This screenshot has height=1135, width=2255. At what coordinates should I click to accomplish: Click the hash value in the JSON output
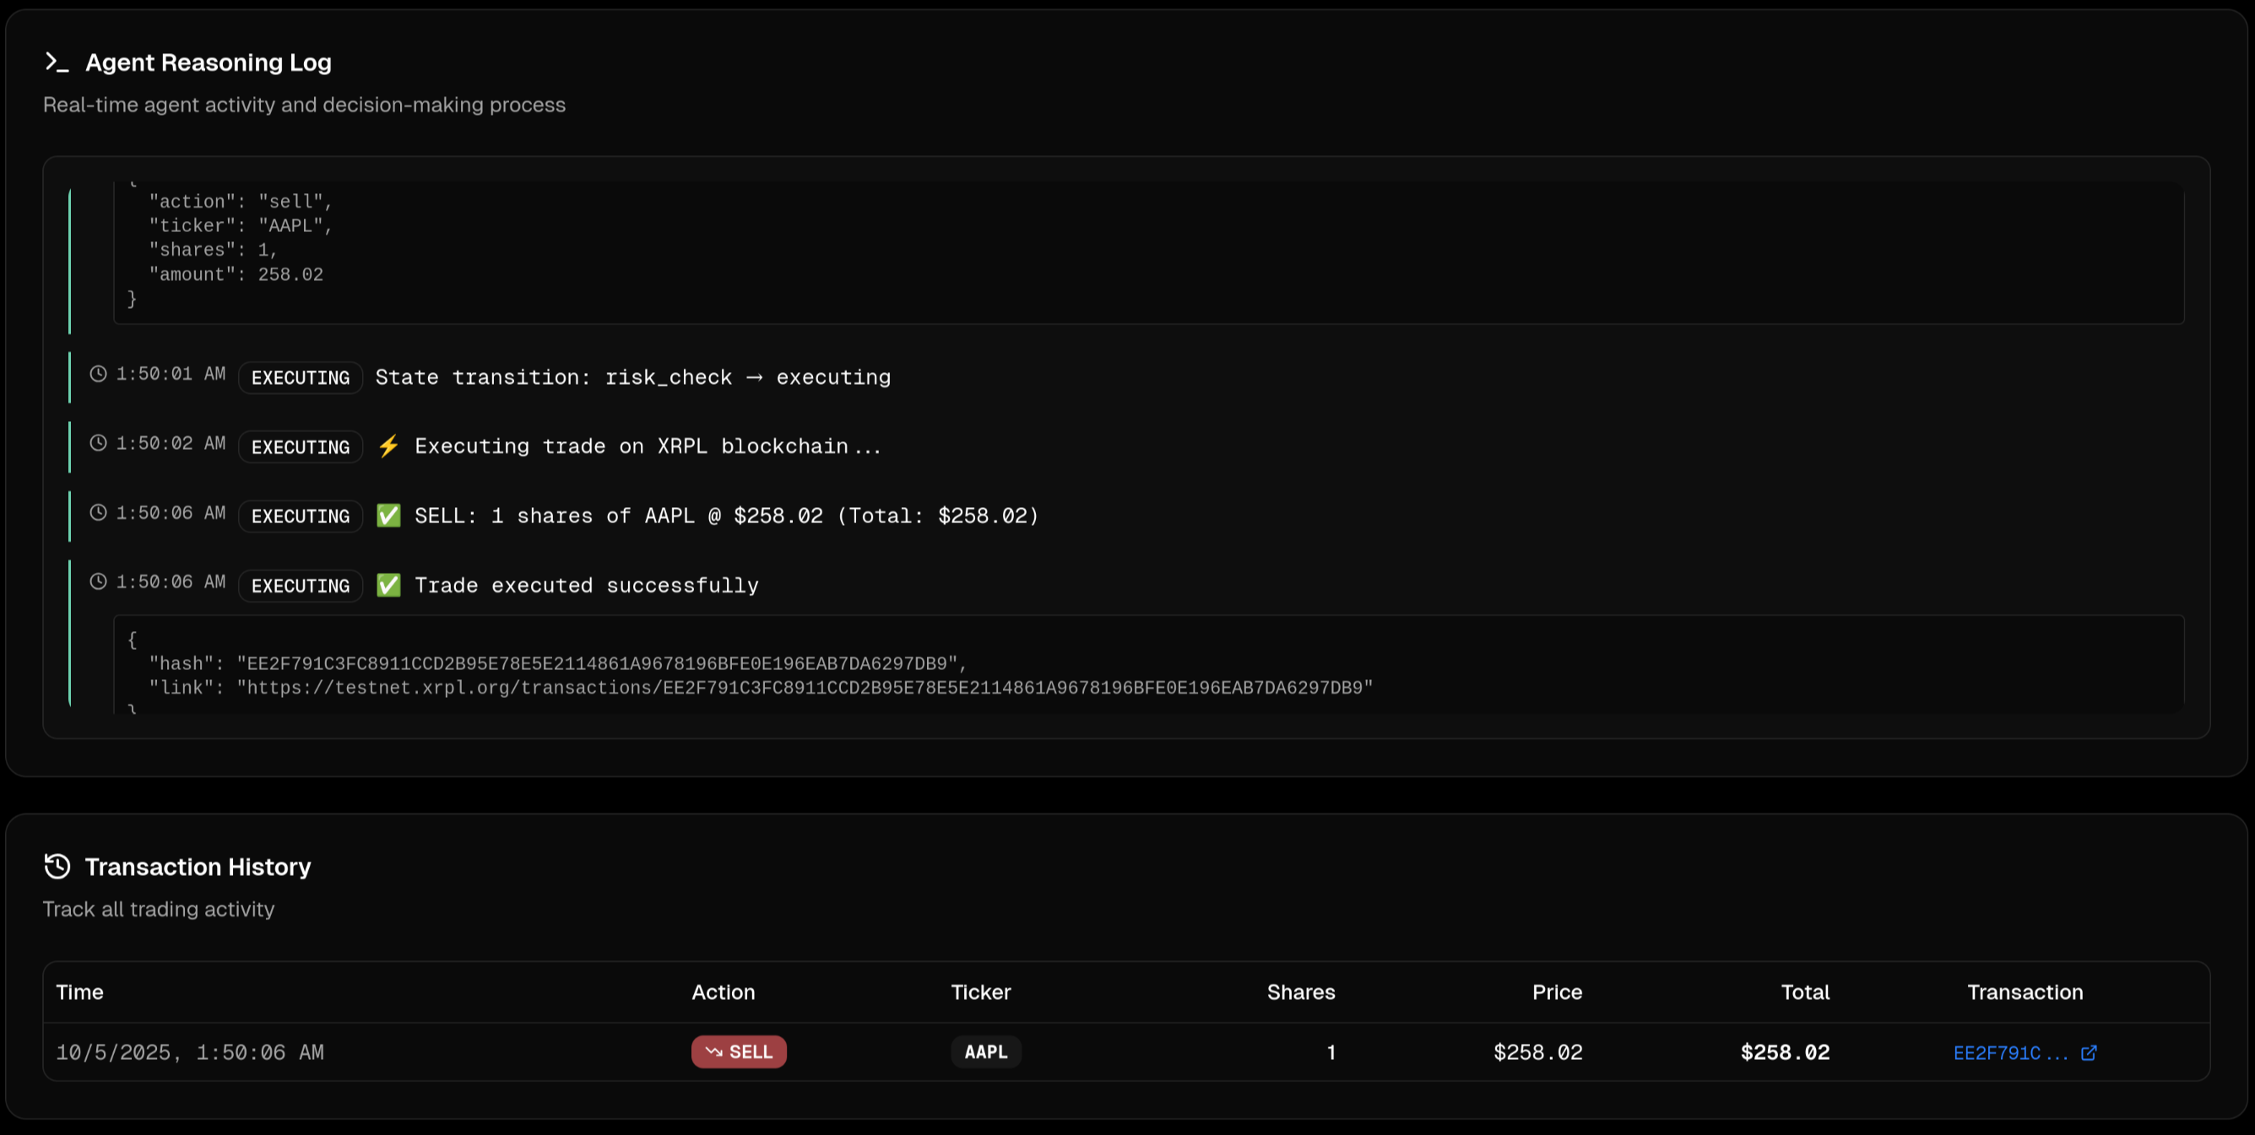pyautogui.click(x=600, y=663)
